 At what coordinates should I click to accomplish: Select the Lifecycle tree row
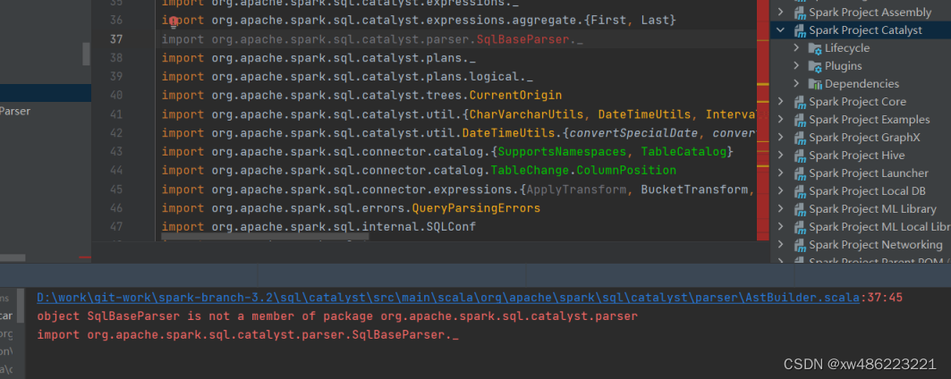point(861,48)
